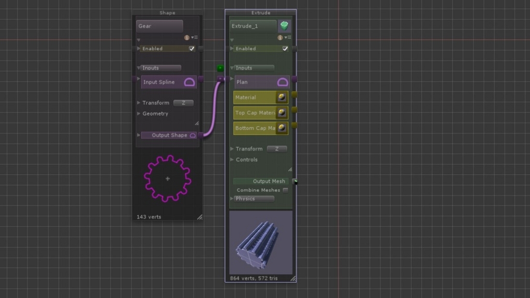The image size is (530, 298).
Task: Click the Z axis button beside Extrude Transform
Action: (x=277, y=148)
